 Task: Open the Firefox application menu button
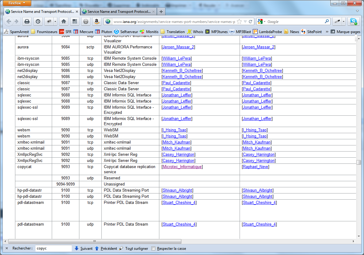17,3
